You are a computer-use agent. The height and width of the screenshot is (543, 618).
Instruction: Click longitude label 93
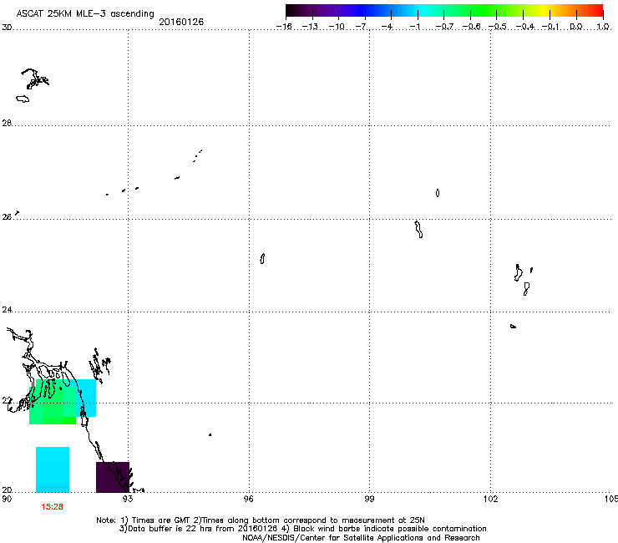(128, 499)
